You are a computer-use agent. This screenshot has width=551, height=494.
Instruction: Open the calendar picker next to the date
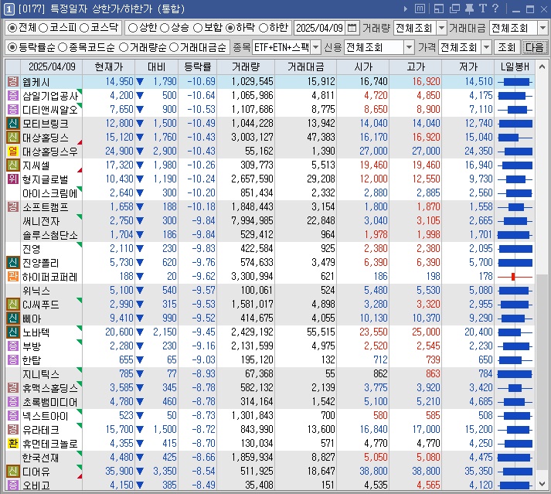pos(352,28)
